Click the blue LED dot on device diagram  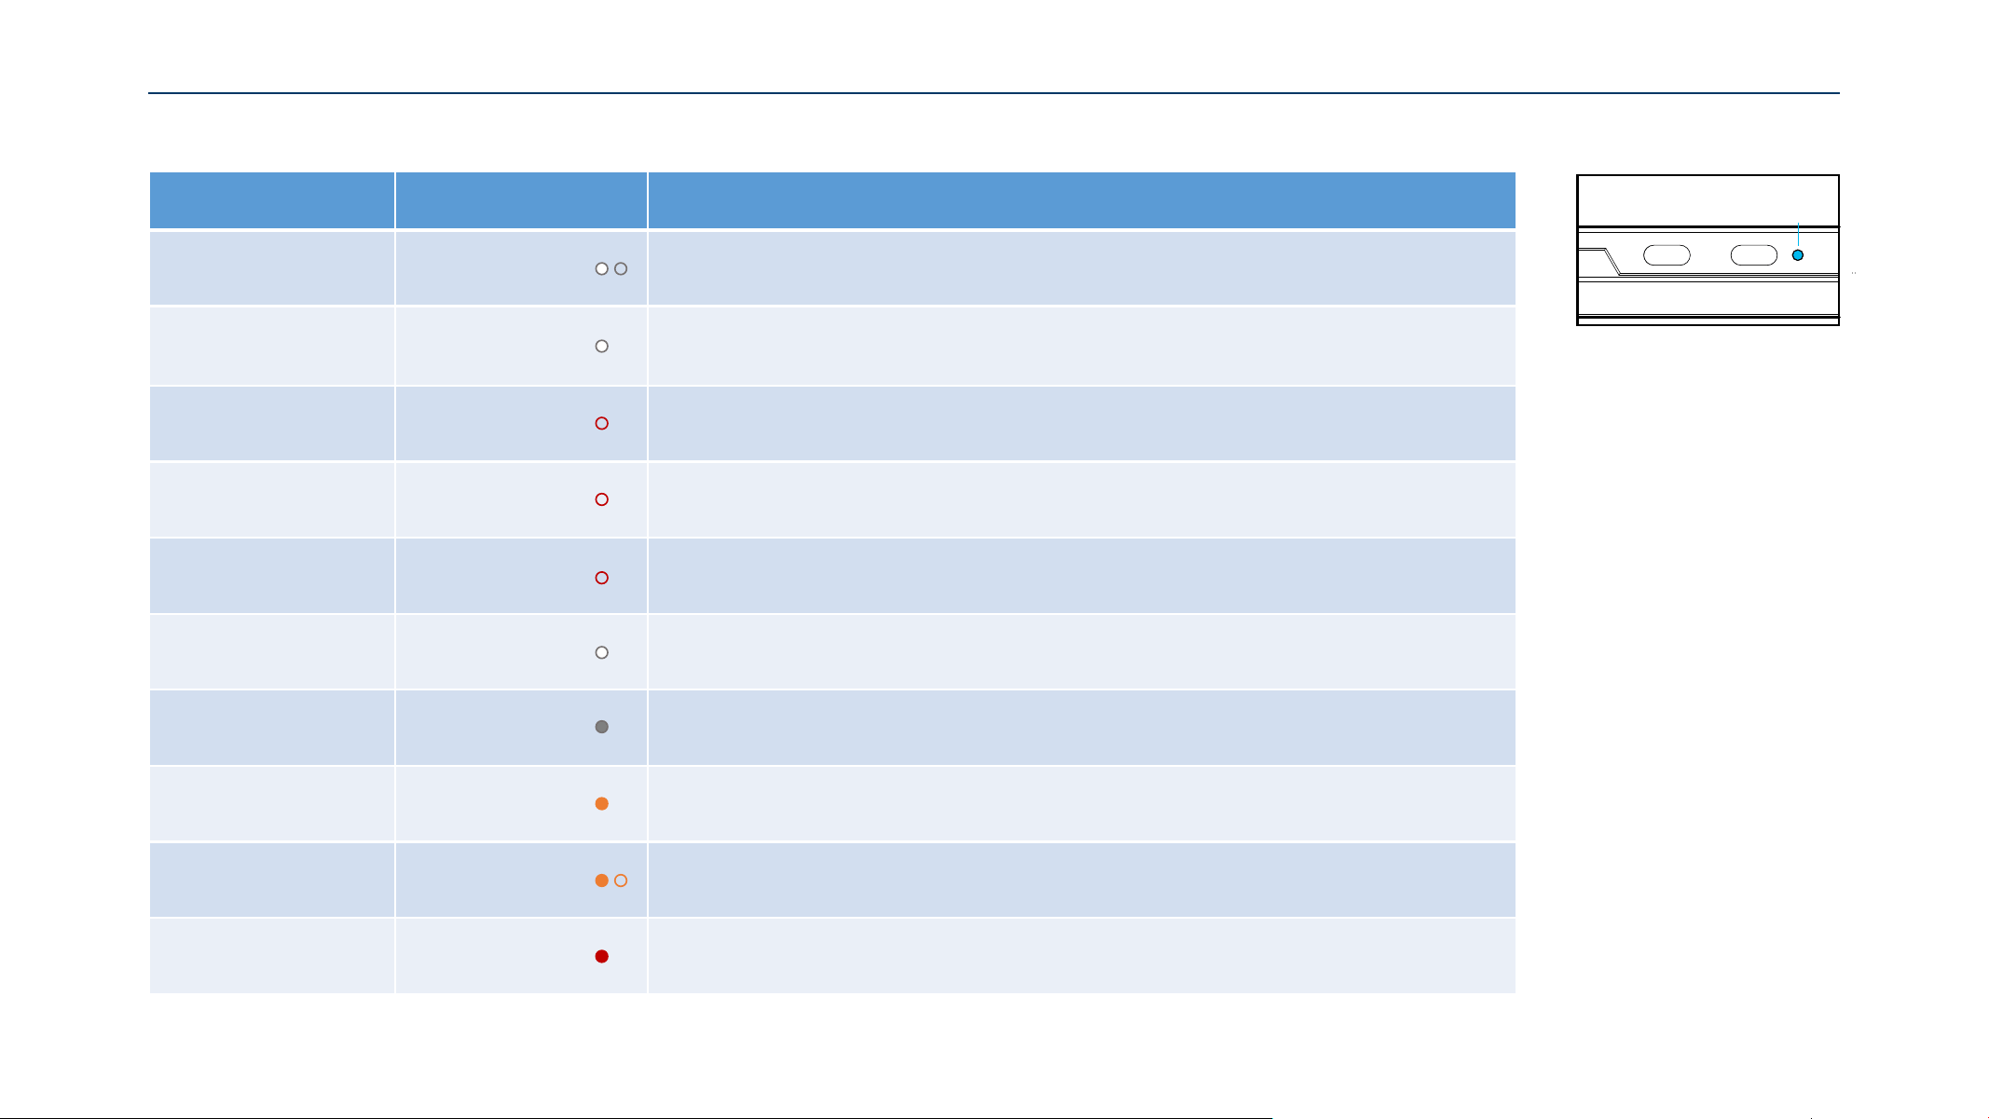[1798, 255]
